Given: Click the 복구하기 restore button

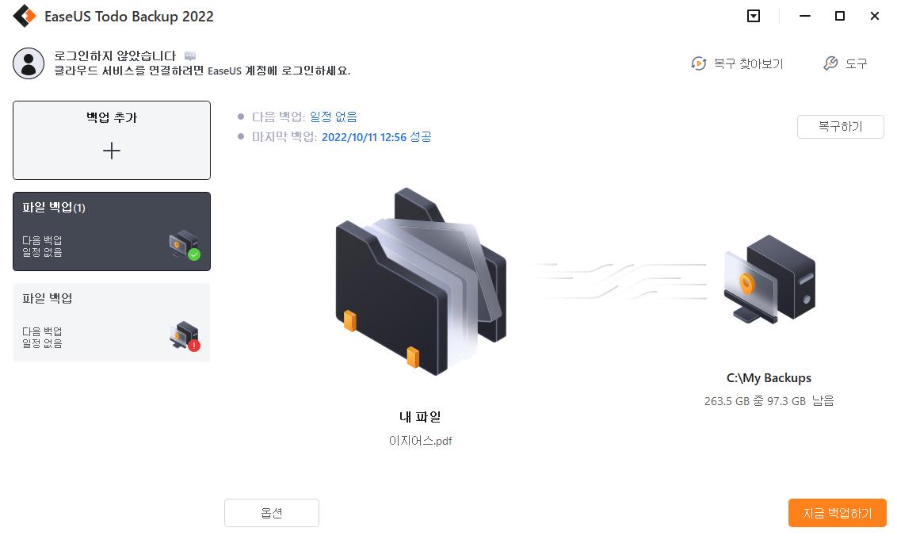Looking at the screenshot, I should pyautogui.click(x=841, y=127).
